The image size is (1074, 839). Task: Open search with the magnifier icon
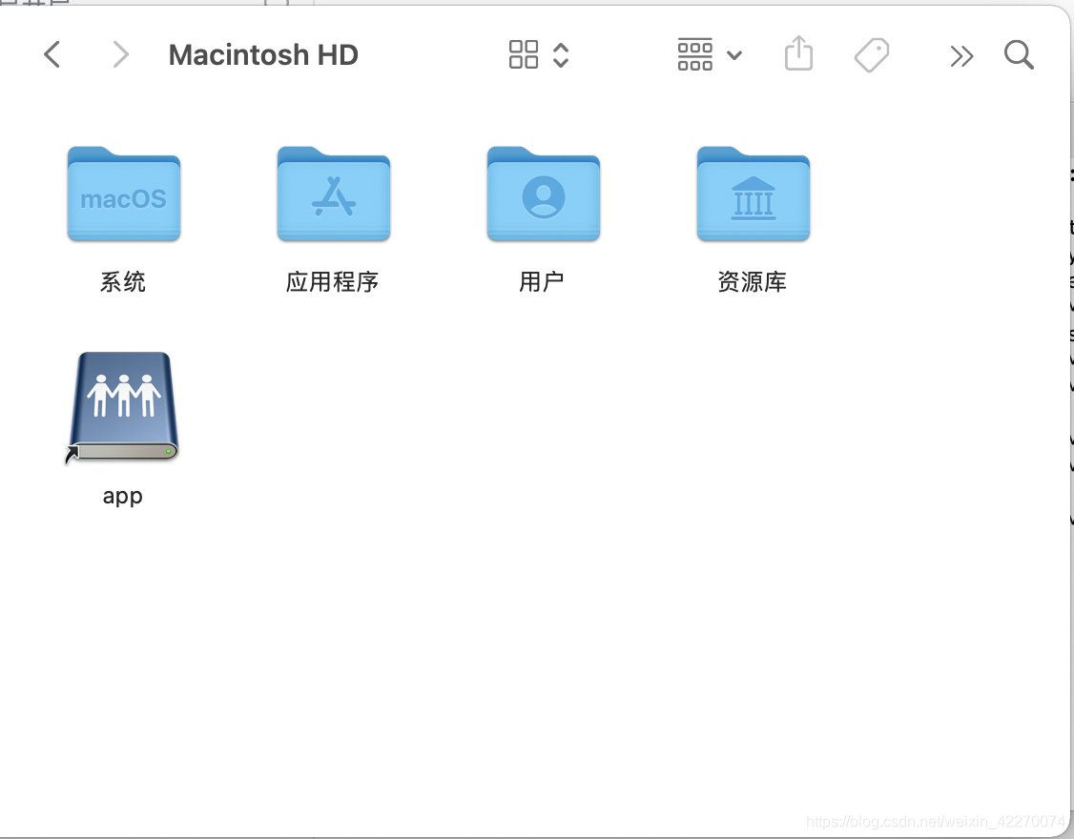click(x=1019, y=54)
